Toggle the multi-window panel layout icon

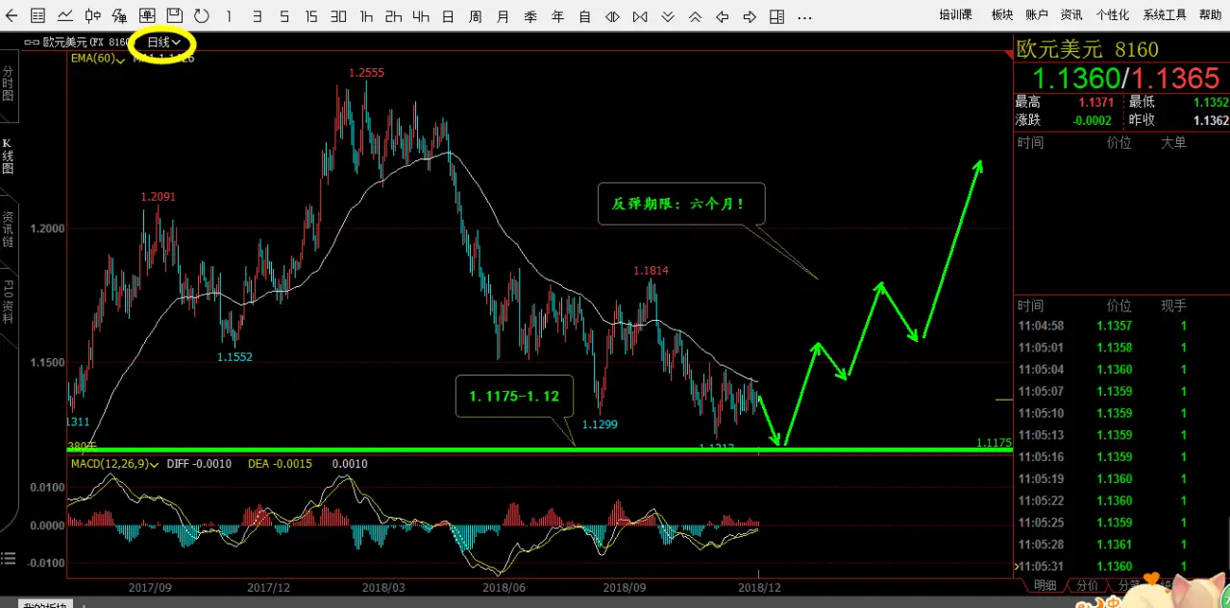coord(777,16)
